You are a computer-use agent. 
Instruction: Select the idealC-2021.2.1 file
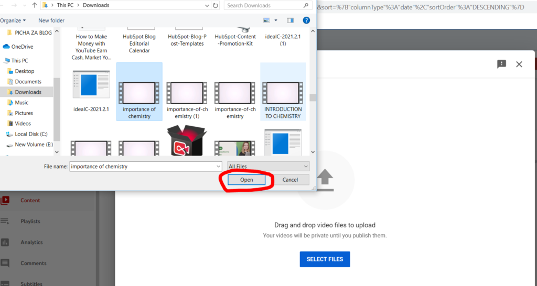[x=91, y=91]
